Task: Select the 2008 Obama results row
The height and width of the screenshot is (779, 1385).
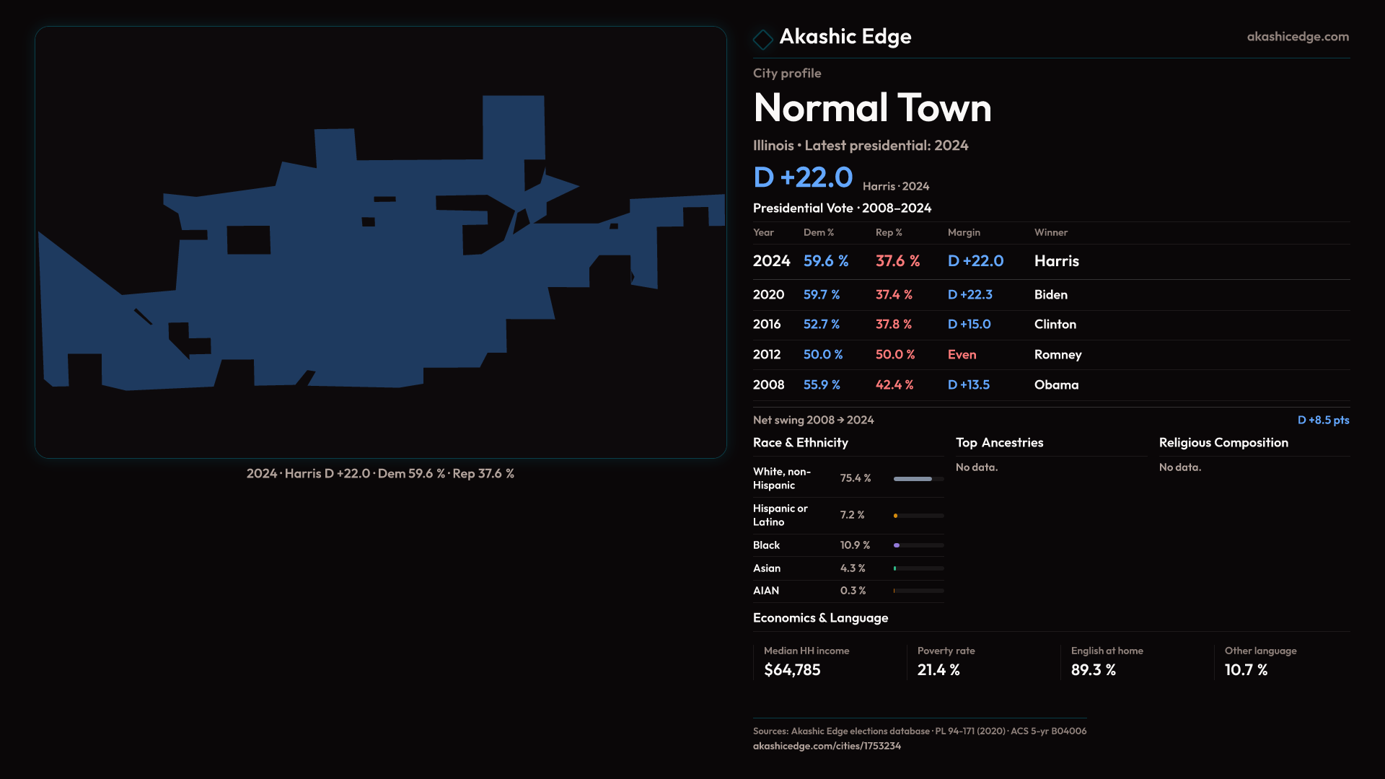Action: click(1050, 385)
